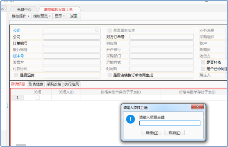Click the 价格审批单存货子子表ID column header
This screenshot has height=147, width=228.
click(x=121, y=92)
